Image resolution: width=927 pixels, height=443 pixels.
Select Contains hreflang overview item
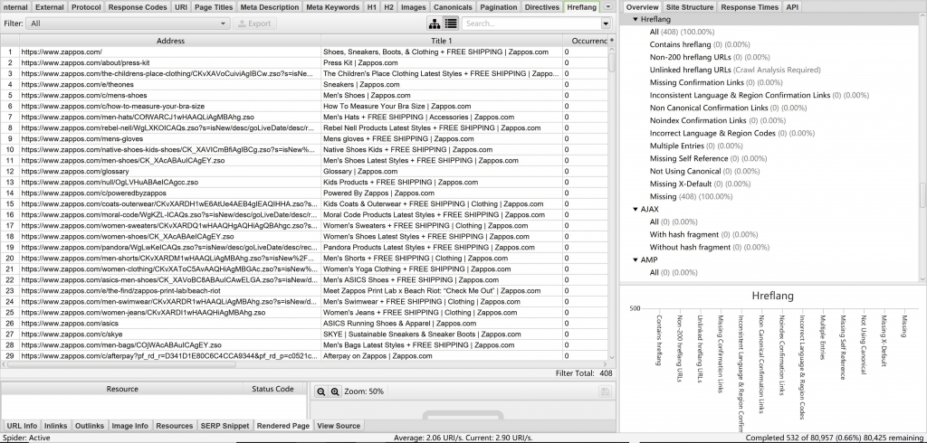[700, 45]
